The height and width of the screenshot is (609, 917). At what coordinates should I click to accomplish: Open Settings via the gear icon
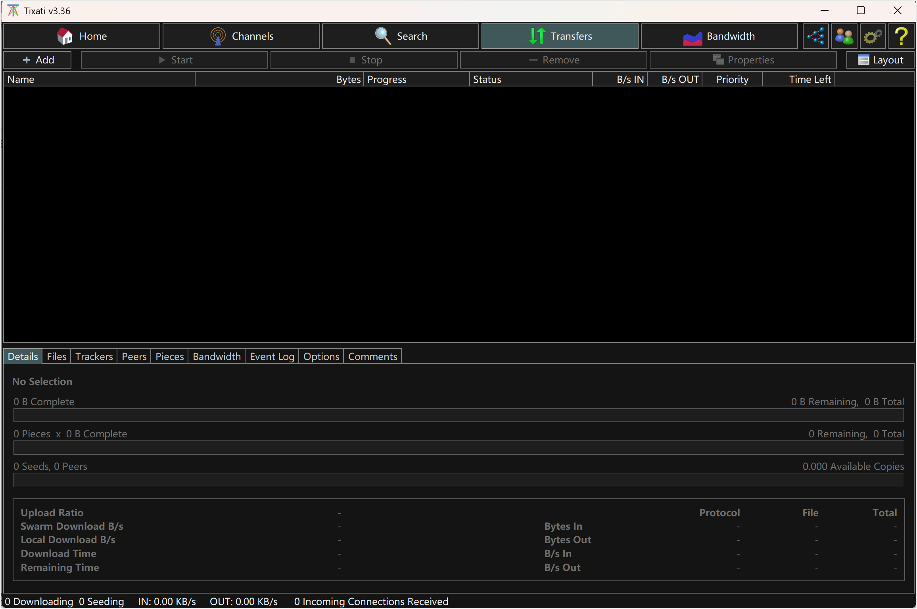pyautogui.click(x=873, y=36)
